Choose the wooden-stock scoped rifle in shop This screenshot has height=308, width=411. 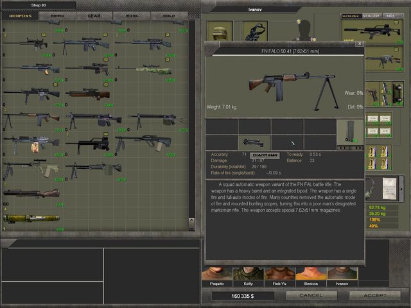[87, 94]
